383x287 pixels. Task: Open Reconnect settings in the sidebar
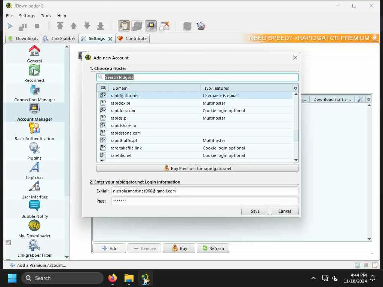coord(34,74)
